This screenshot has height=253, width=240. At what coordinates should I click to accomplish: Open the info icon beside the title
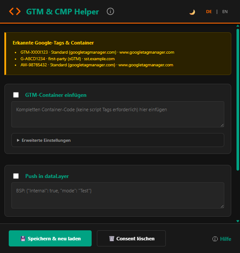pos(110,11)
